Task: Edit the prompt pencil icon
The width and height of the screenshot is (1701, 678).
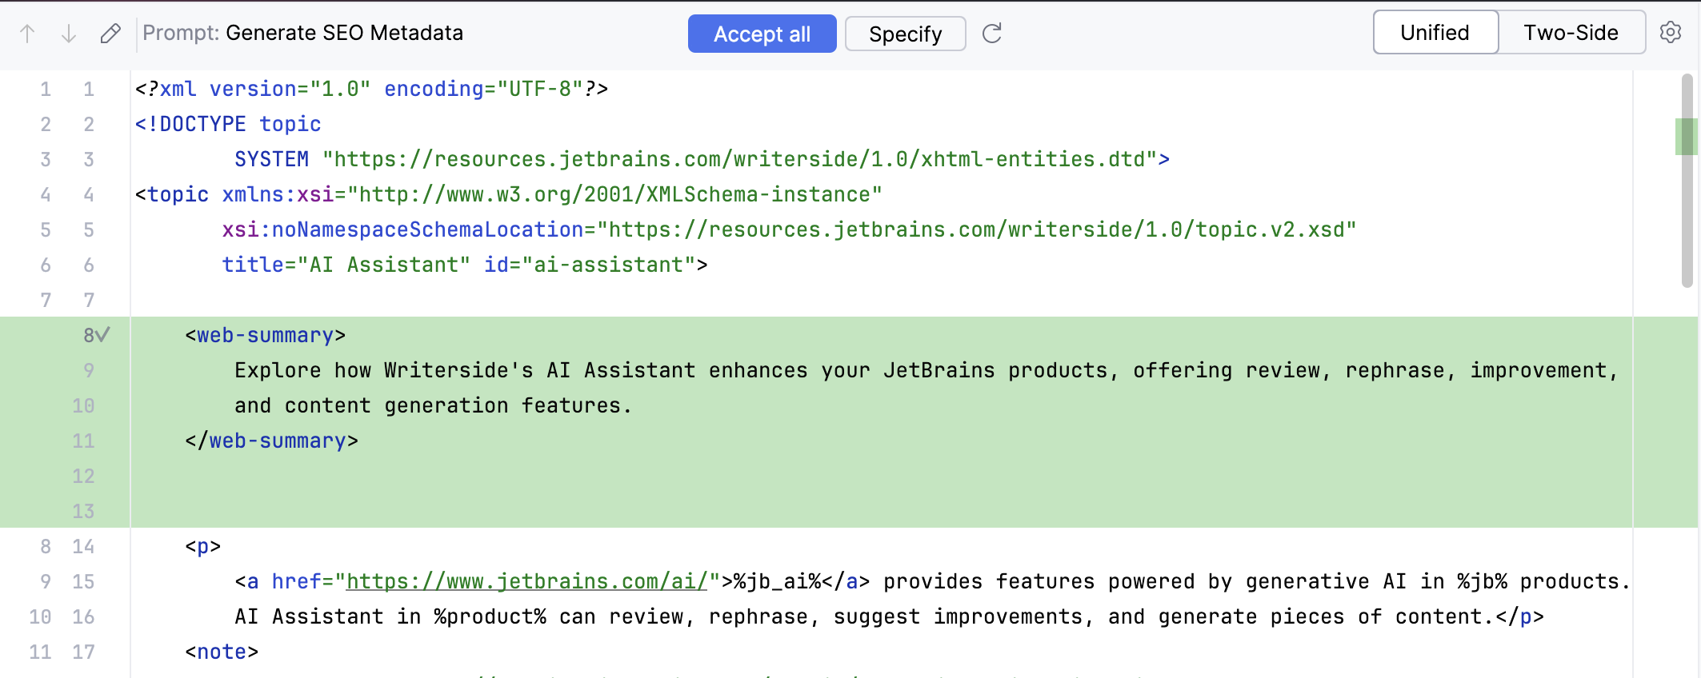Action: pos(110,34)
